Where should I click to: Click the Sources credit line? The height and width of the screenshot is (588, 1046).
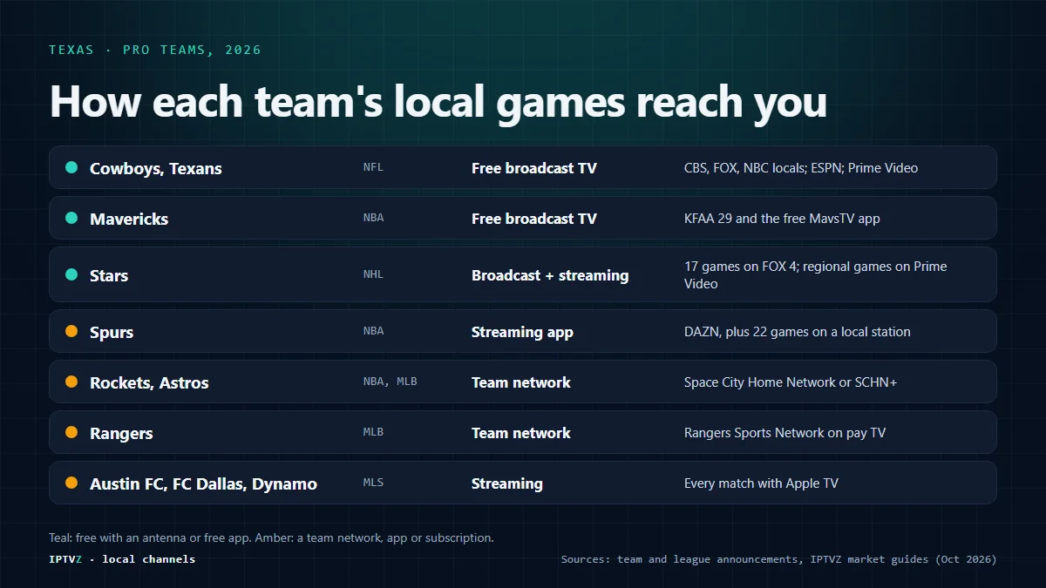coord(778,559)
